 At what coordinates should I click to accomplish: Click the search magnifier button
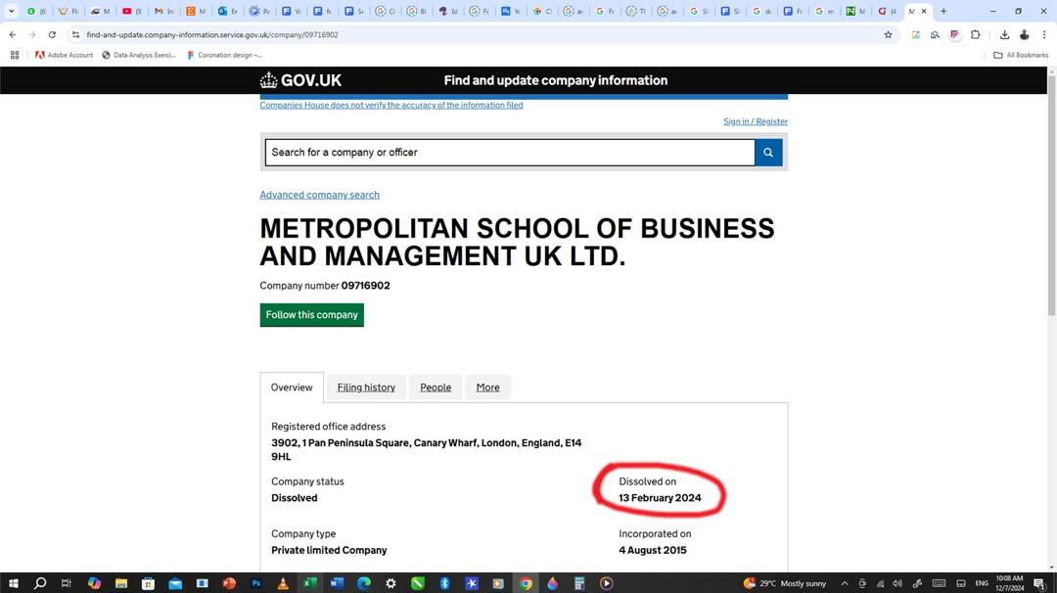tap(768, 153)
